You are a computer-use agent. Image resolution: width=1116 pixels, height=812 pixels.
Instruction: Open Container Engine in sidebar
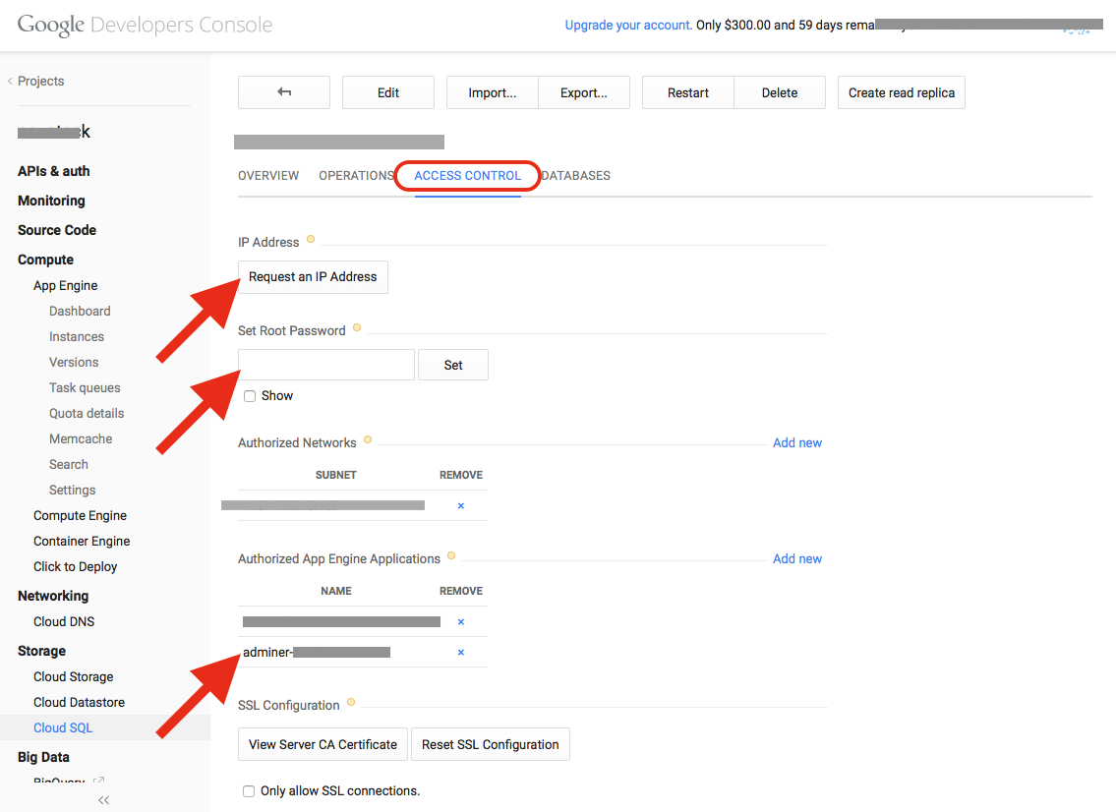pos(82,542)
